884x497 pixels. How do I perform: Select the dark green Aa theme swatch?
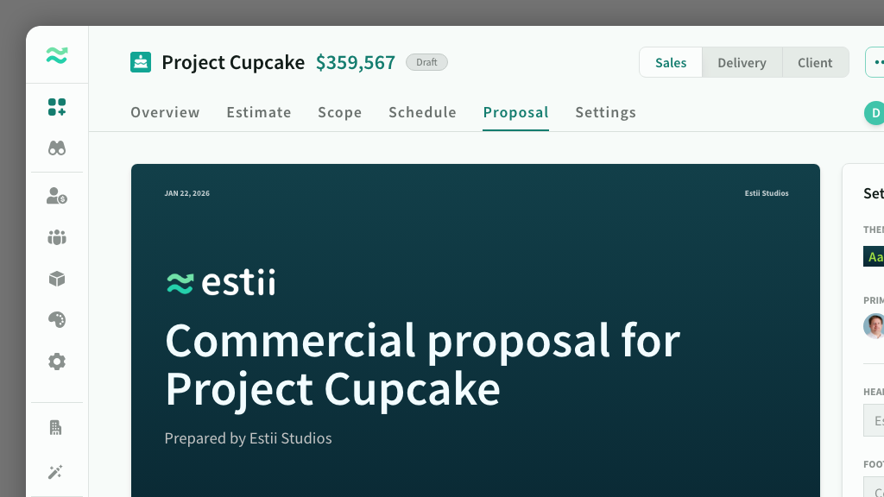tap(875, 257)
